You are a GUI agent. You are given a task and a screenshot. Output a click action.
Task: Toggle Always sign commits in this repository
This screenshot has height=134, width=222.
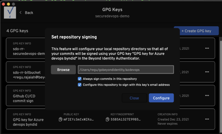click(x=80, y=79)
